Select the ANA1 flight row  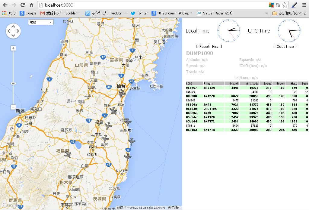click(247, 104)
